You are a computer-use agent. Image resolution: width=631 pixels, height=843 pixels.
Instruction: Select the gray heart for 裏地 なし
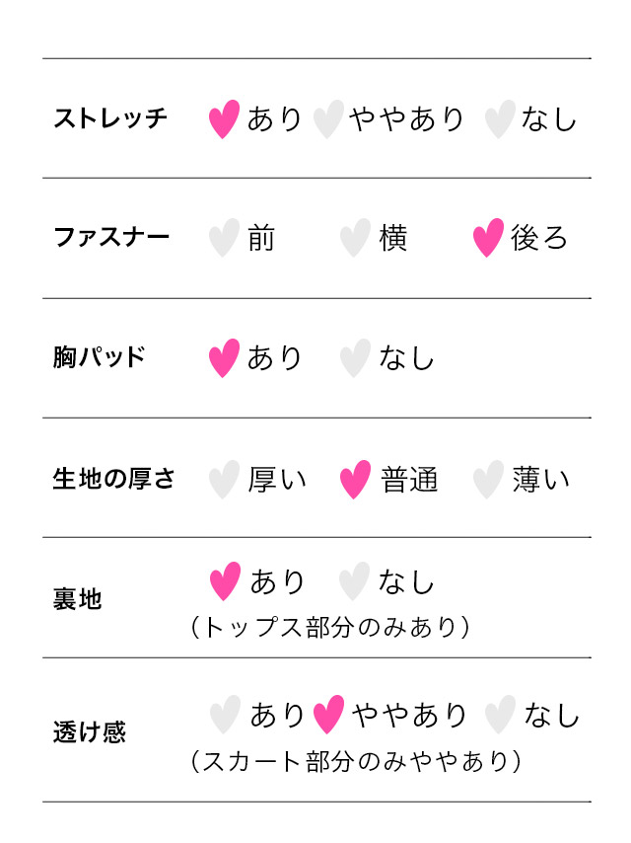tap(354, 581)
